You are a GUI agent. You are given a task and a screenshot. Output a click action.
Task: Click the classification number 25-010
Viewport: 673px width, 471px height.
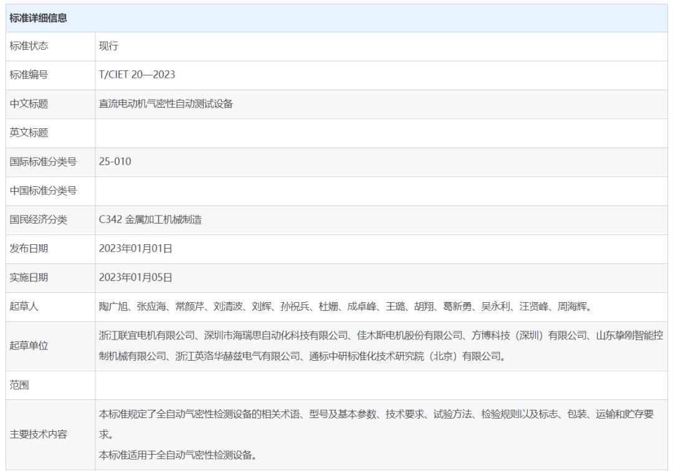(115, 161)
